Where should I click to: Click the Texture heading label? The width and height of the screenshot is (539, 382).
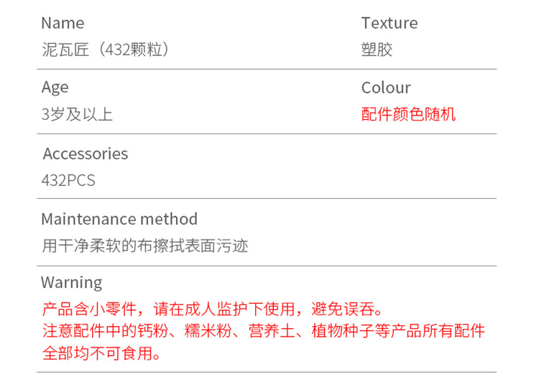[x=389, y=23]
